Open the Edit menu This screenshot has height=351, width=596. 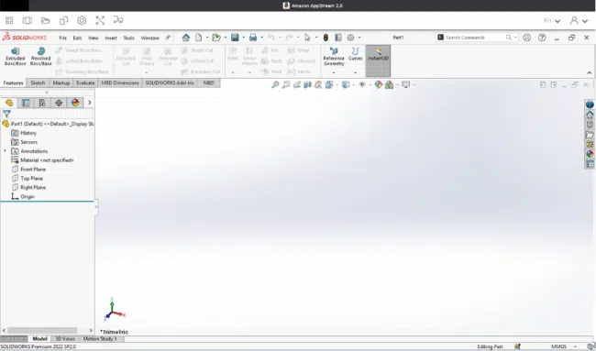tap(77, 38)
